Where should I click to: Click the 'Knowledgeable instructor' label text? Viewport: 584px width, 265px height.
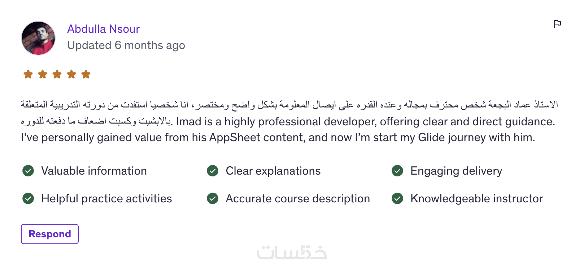pyautogui.click(x=476, y=198)
